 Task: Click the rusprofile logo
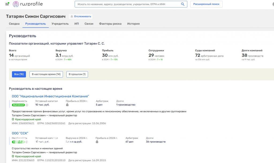point(28,4)
